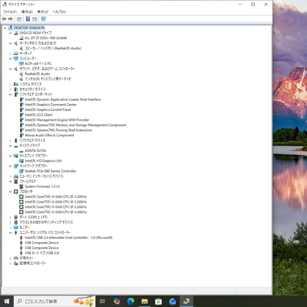Image resolution: width=307 pixels, height=307 pixels.
Task: Open Outlook from the taskbar
Action: (172, 301)
